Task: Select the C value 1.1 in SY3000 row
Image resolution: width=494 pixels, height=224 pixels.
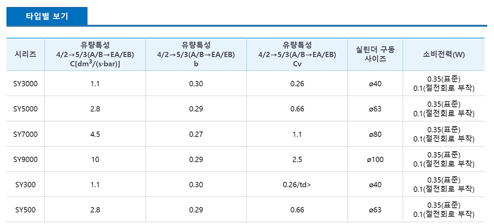Action: (95, 84)
